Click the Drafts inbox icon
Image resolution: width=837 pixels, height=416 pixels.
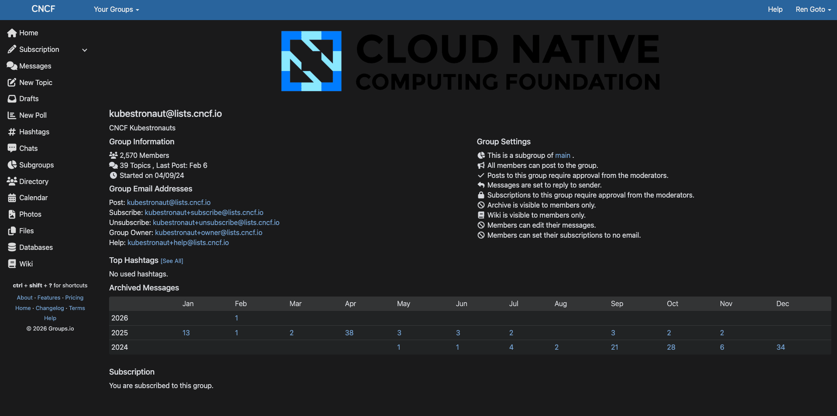point(12,99)
